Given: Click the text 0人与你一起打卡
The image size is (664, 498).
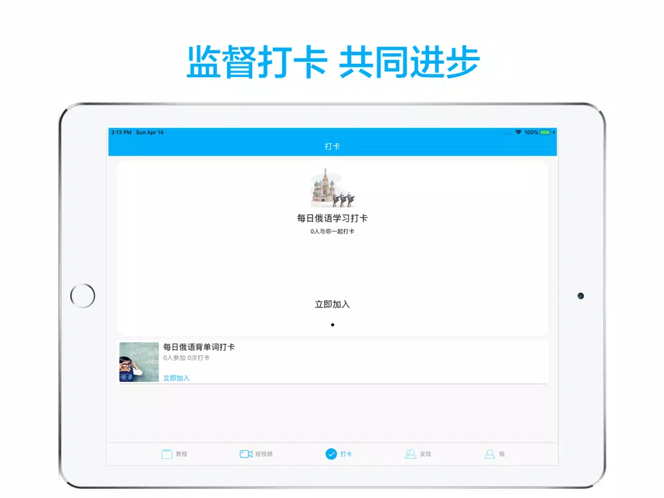Looking at the screenshot, I should coord(333,231).
